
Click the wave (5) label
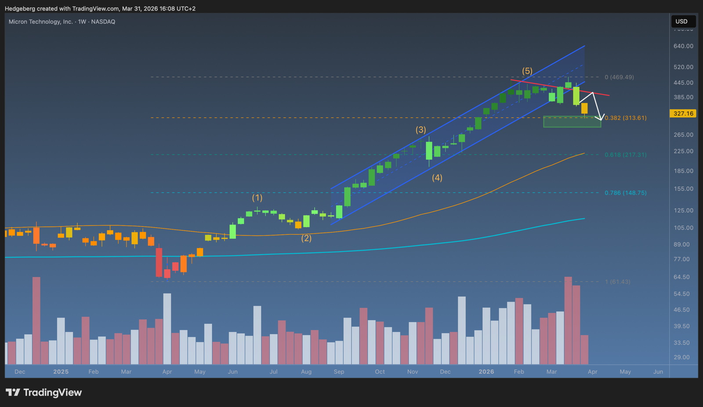(x=527, y=71)
